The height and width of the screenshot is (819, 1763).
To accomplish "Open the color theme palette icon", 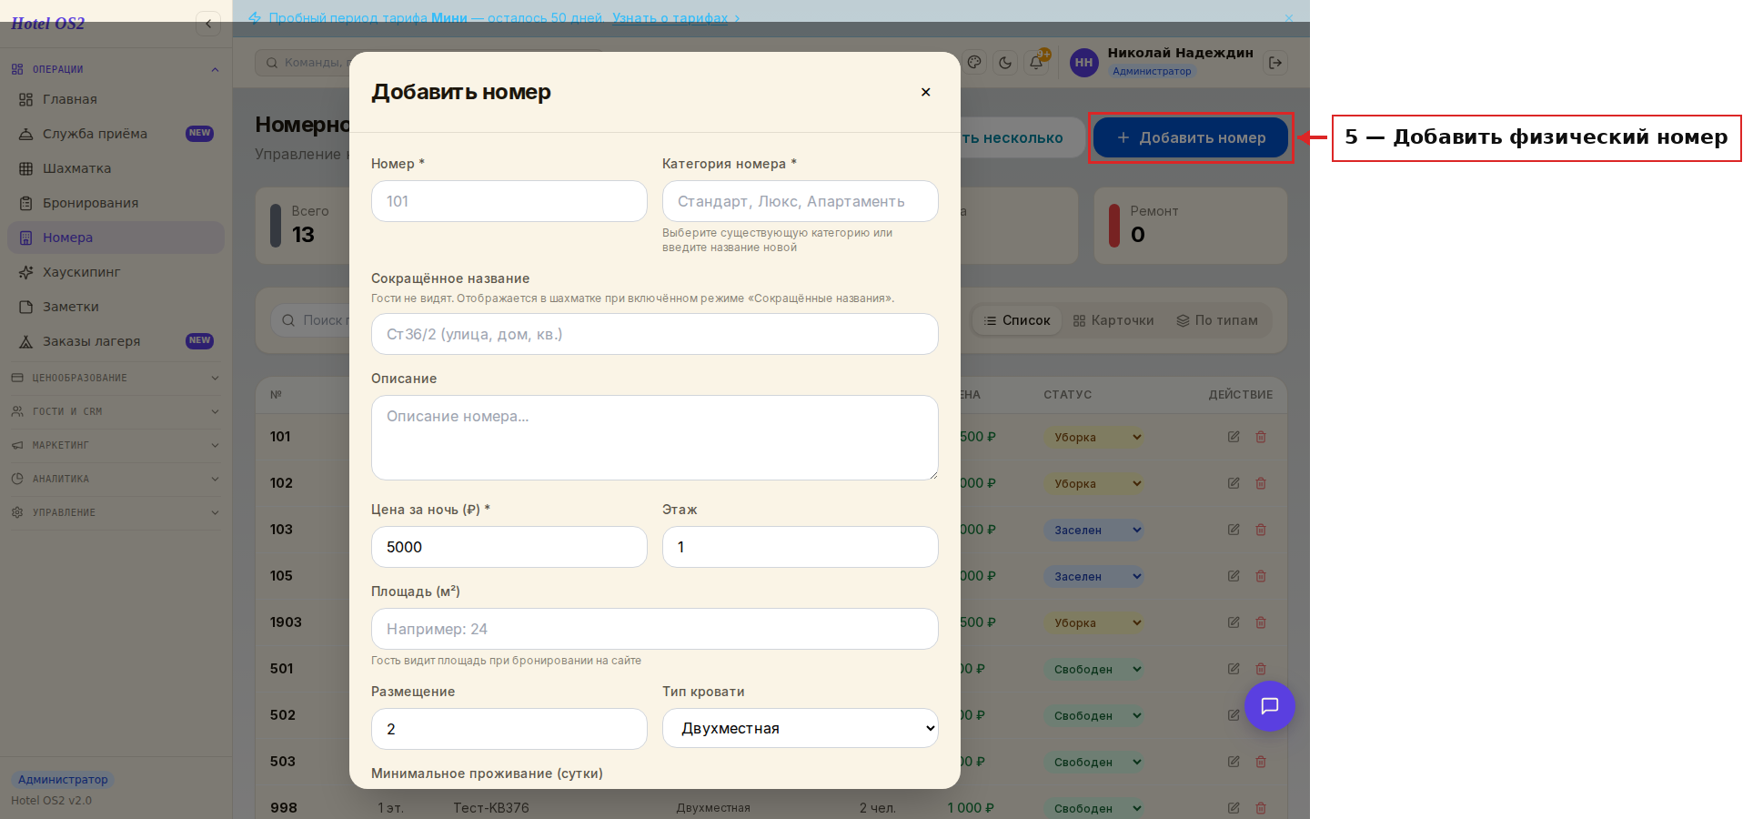I will coord(974,63).
